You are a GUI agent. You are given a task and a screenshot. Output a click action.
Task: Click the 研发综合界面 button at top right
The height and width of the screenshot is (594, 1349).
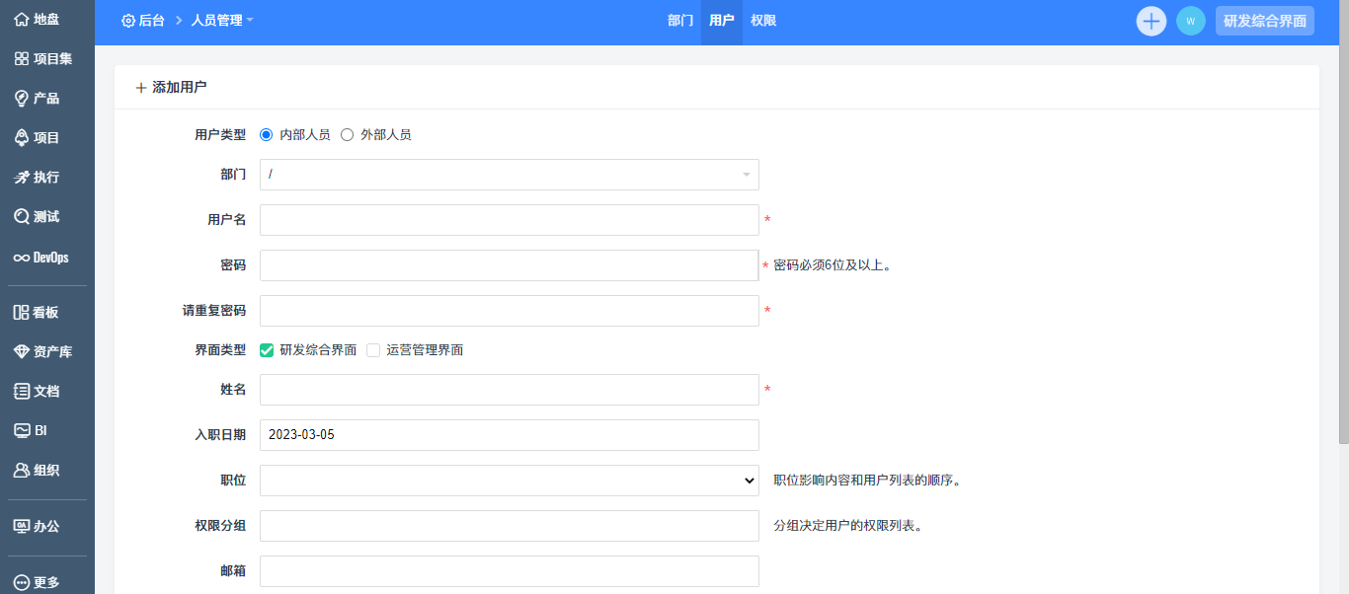(1264, 21)
